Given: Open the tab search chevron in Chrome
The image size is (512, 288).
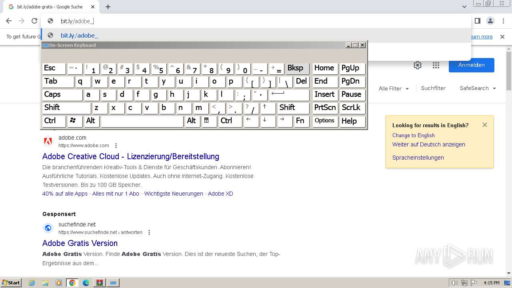Looking at the screenshot, I should 464,7.
